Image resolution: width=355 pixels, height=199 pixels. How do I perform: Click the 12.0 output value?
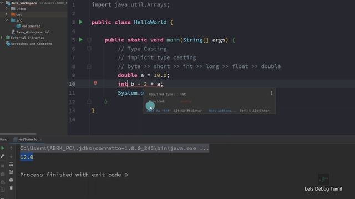[x=27, y=157]
